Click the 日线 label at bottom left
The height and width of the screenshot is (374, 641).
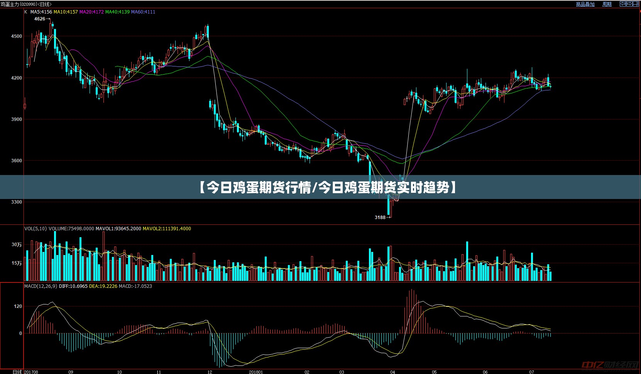point(17,372)
